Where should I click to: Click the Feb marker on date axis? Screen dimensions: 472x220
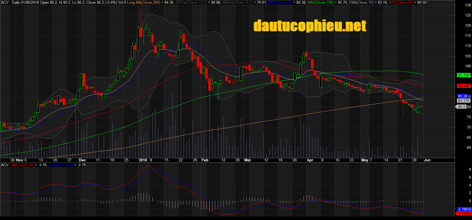click(x=205, y=160)
